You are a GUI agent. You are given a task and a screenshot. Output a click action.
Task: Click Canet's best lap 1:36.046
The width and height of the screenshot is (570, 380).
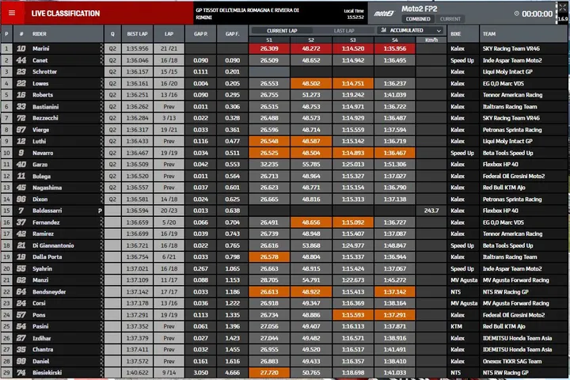pyautogui.click(x=137, y=60)
